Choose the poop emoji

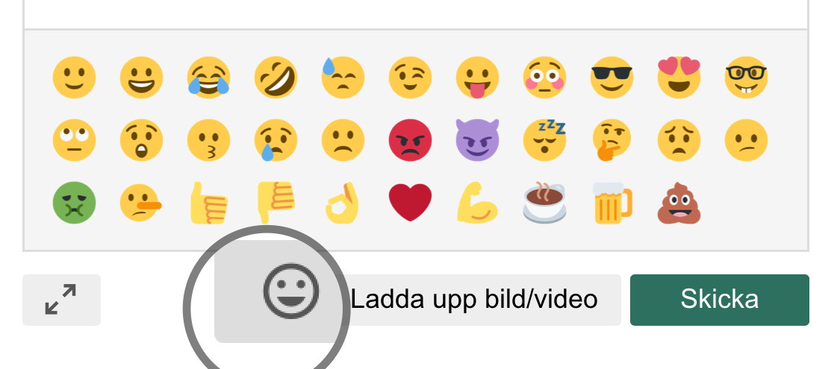click(679, 203)
